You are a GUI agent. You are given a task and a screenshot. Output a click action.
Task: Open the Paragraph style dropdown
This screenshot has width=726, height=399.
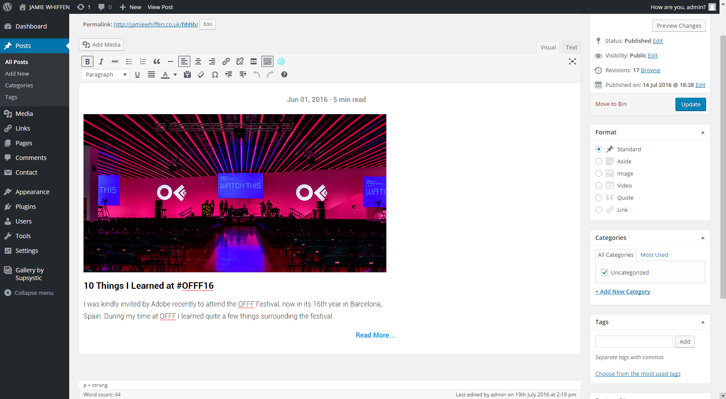coord(106,74)
